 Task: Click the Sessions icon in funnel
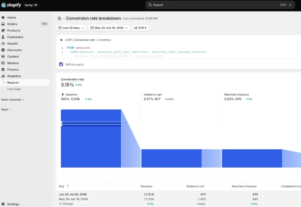click(x=62, y=94)
